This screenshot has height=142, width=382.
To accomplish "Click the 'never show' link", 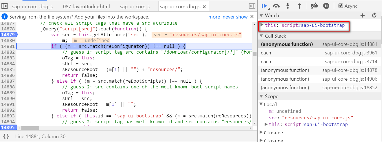I will [235, 17].
